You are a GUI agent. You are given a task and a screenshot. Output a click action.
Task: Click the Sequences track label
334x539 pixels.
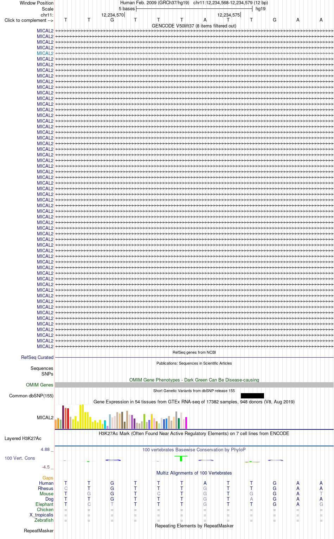point(42,368)
